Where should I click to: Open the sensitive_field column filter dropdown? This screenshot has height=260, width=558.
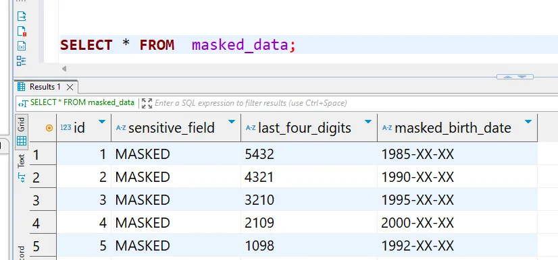click(232, 122)
